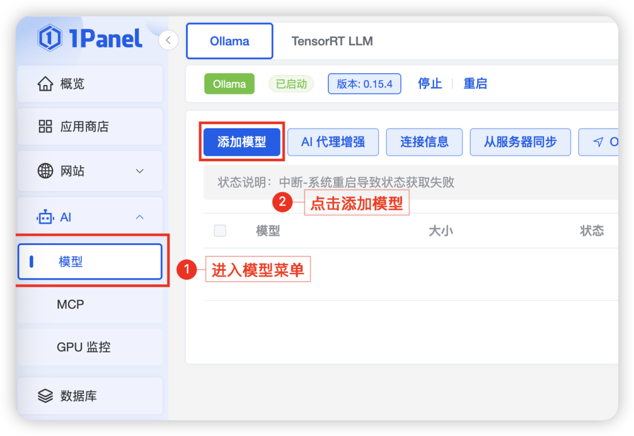This screenshot has width=634, height=436.
Task: Click the 模型 column header
Action: pos(268,231)
